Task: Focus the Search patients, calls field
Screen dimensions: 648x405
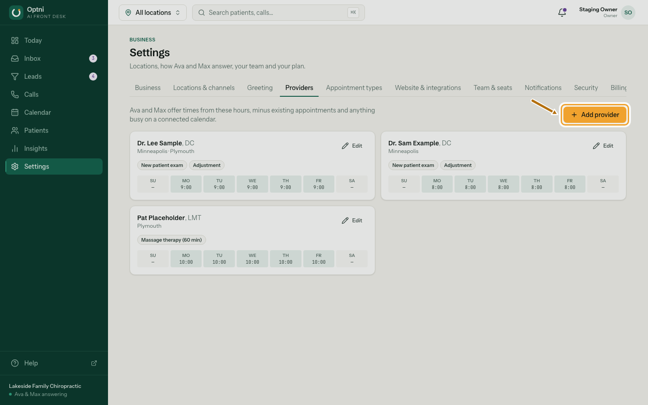Action: 279,13
